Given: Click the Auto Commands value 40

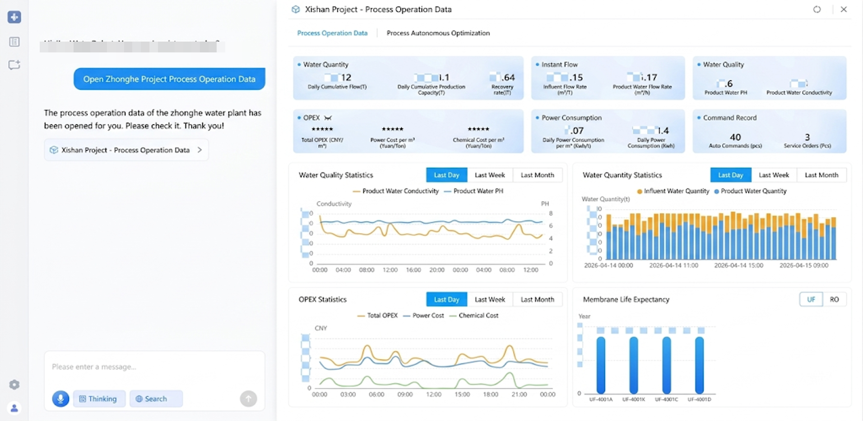Looking at the screenshot, I should click(x=735, y=137).
